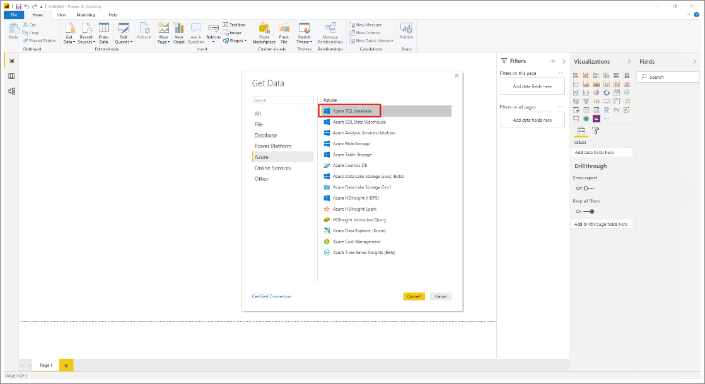This screenshot has height=384, width=705.
Task: Select the pie chart visualization icon
Action: 597,93
